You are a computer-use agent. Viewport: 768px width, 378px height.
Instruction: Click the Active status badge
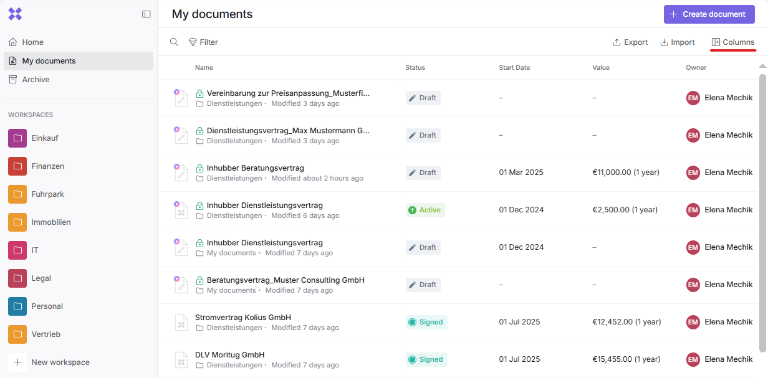point(425,210)
